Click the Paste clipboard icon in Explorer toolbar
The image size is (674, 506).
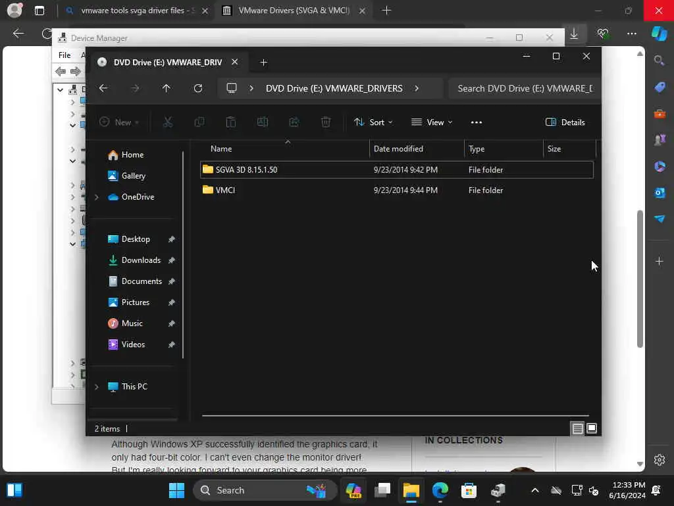(231, 122)
